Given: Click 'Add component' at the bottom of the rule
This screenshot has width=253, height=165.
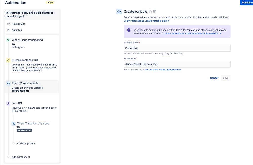Looking at the screenshot, I should (21, 157).
